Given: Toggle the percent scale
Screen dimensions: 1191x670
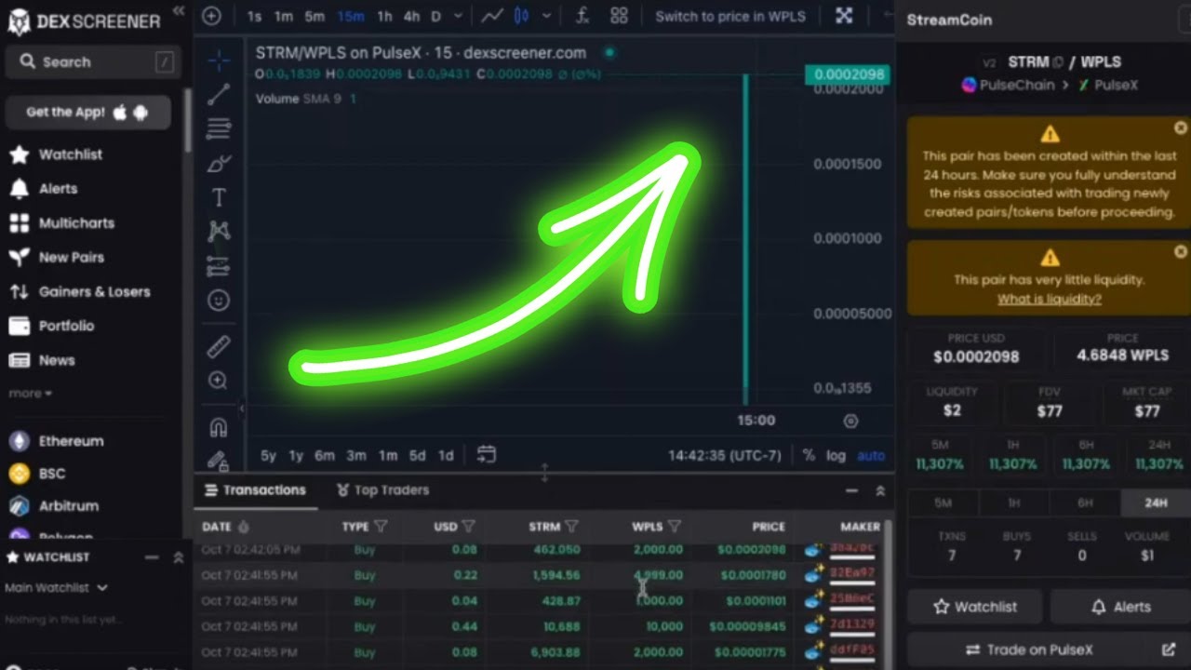Looking at the screenshot, I should tap(809, 456).
